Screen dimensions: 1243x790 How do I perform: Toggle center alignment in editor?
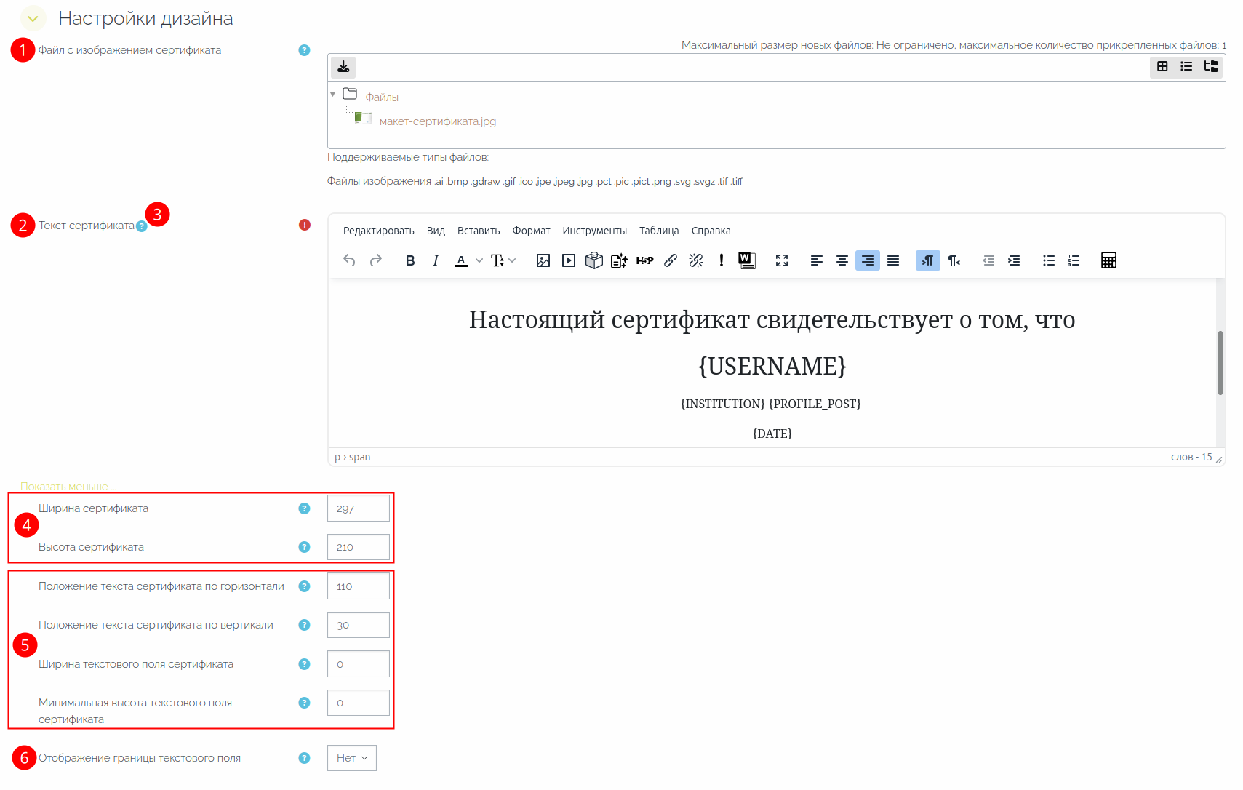coord(842,260)
